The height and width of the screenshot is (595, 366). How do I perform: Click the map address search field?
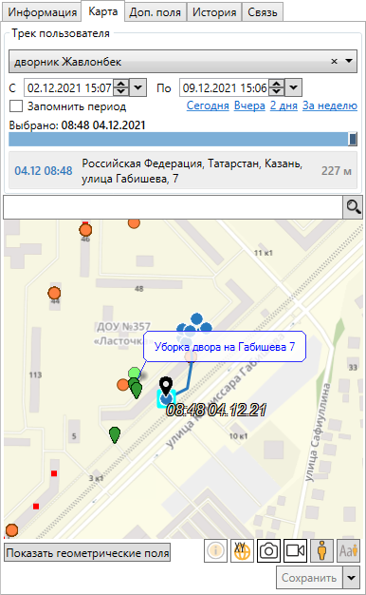(x=173, y=207)
